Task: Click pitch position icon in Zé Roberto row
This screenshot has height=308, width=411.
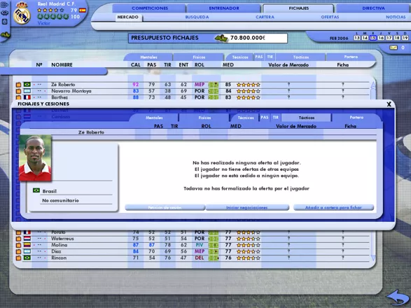Action: [214, 85]
